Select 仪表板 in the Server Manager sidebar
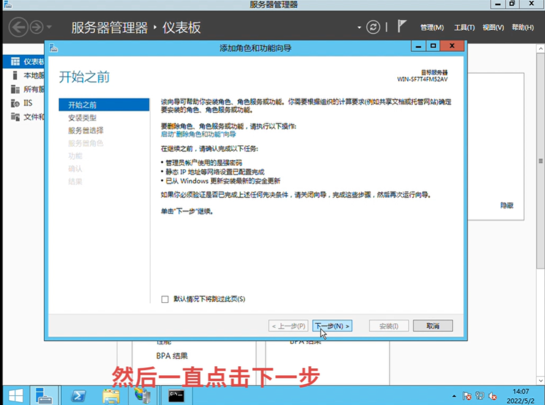545x405 pixels. pyautogui.click(x=24, y=61)
